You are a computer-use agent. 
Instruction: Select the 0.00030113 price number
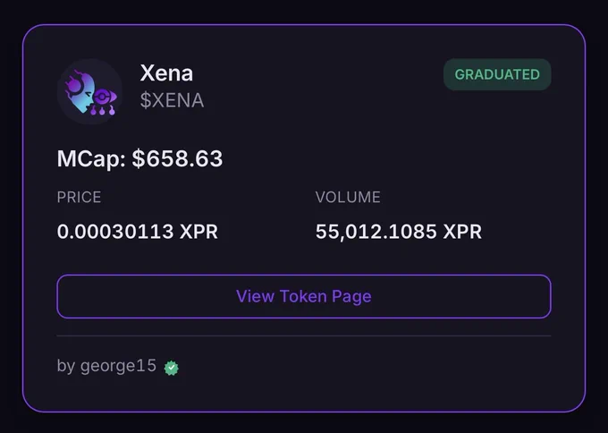click(x=115, y=232)
